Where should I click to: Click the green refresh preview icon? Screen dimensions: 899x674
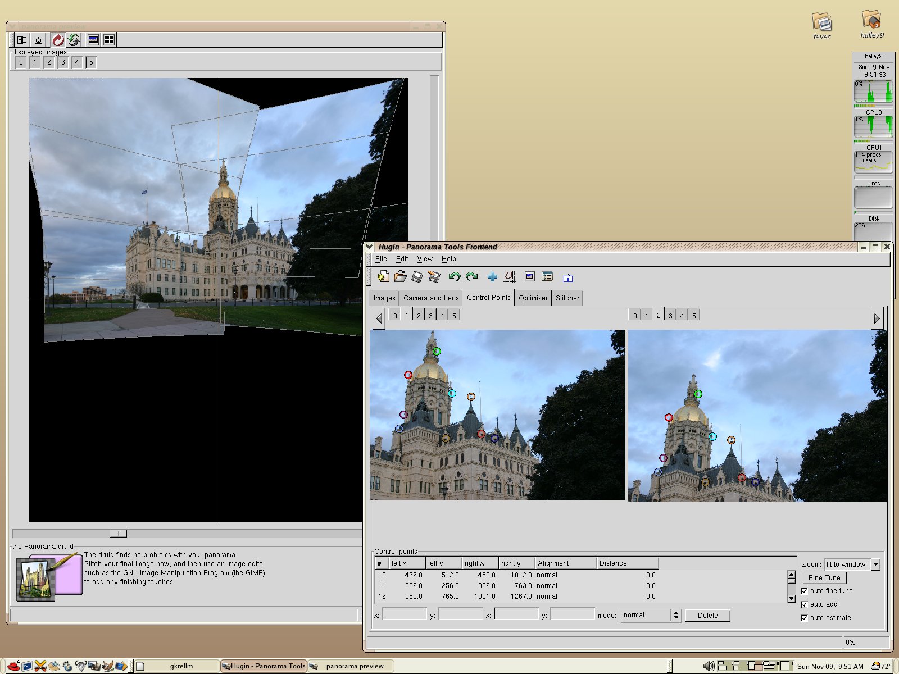pos(74,40)
